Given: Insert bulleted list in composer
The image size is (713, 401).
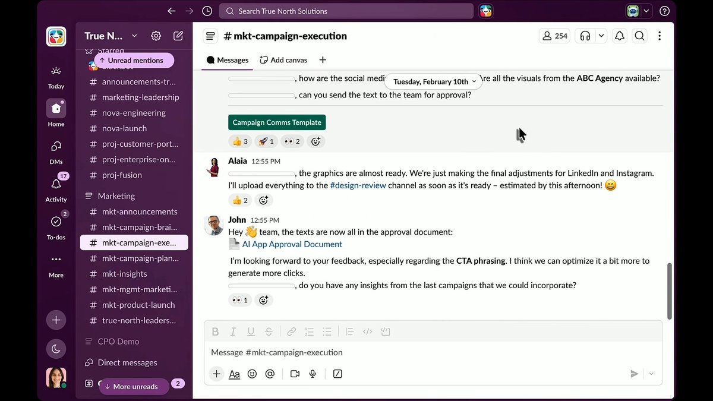Looking at the screenshot, I should [327, 332].
